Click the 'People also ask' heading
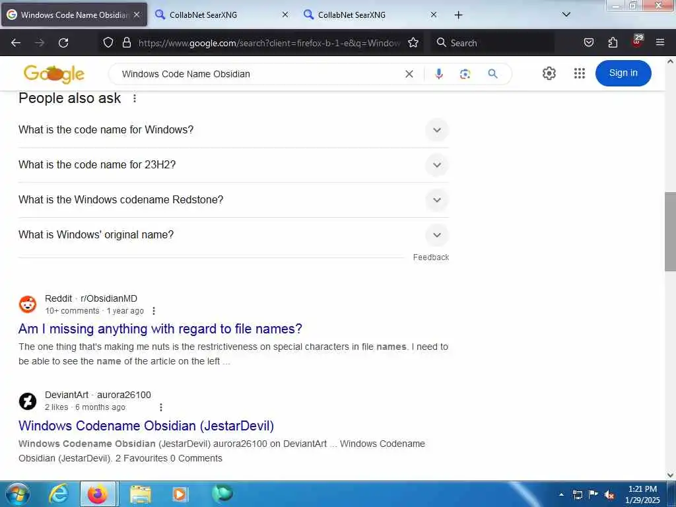The height and width of the screenshot is (507, 676). [69, 98]
